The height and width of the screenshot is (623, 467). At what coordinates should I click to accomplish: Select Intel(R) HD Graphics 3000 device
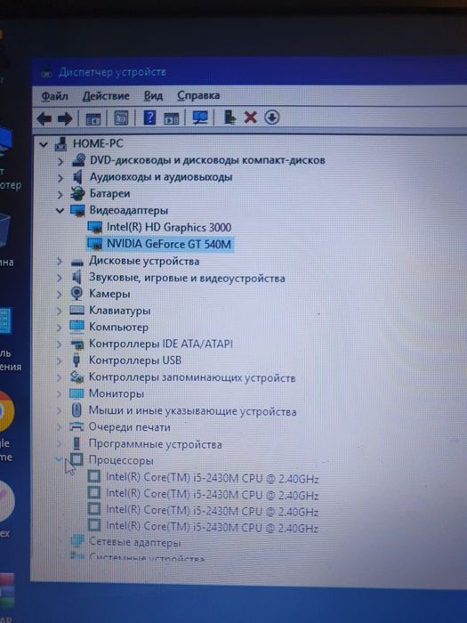tap(169, 227)
